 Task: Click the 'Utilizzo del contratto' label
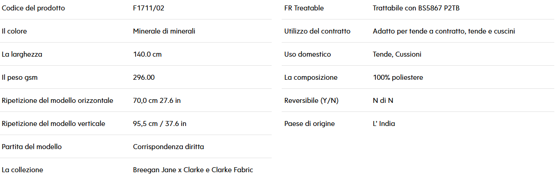tap(317, 31)
